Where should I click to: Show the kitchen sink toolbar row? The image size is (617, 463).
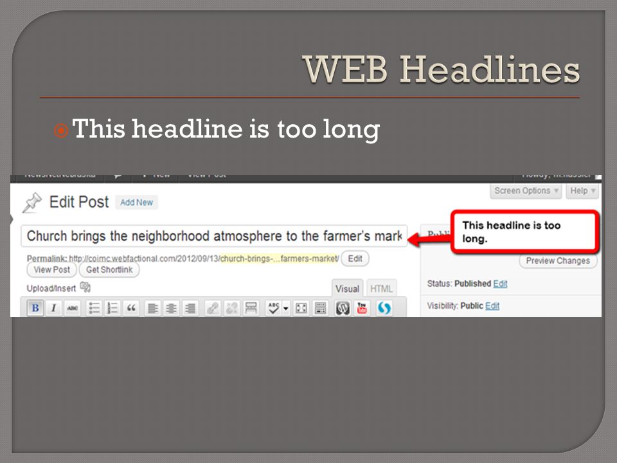click(x=321, y=308)
